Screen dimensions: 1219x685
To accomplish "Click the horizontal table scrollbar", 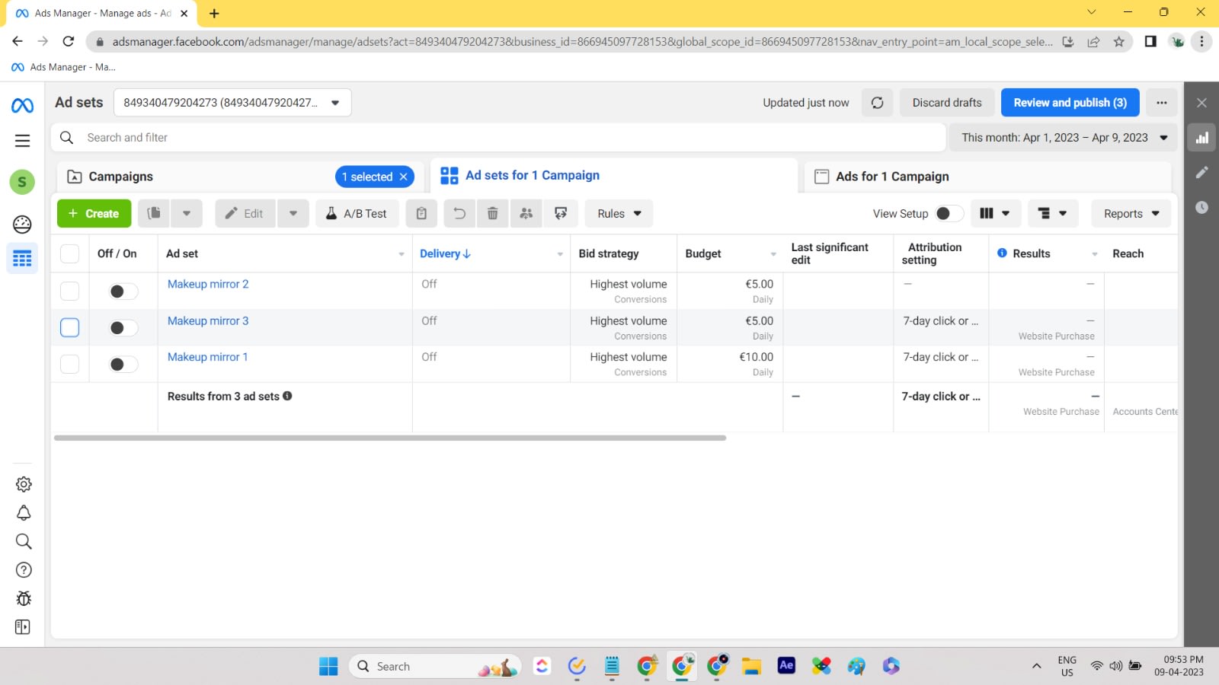I will click(x=390, y=438).
